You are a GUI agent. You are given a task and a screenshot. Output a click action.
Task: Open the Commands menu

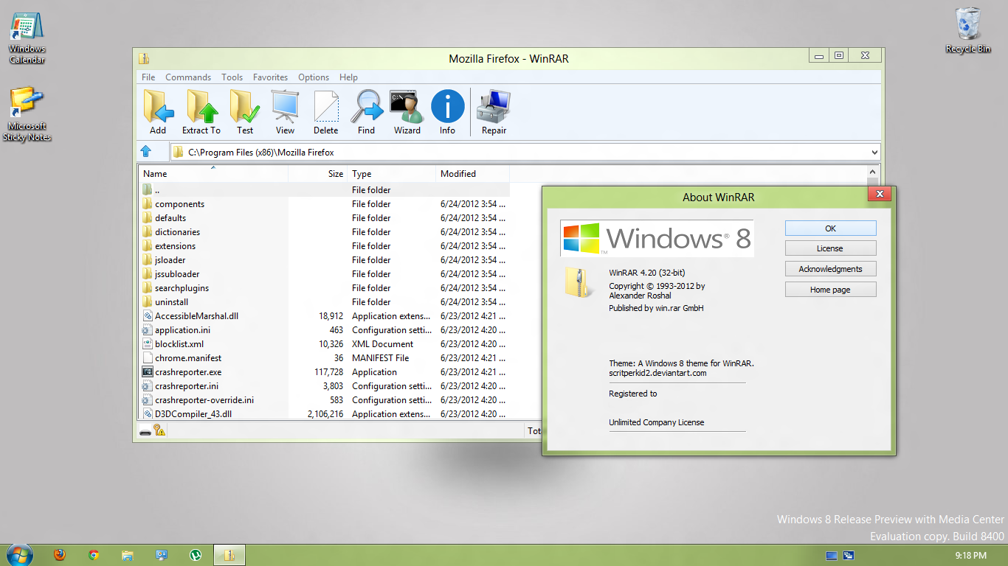click(x=188, y=77)
